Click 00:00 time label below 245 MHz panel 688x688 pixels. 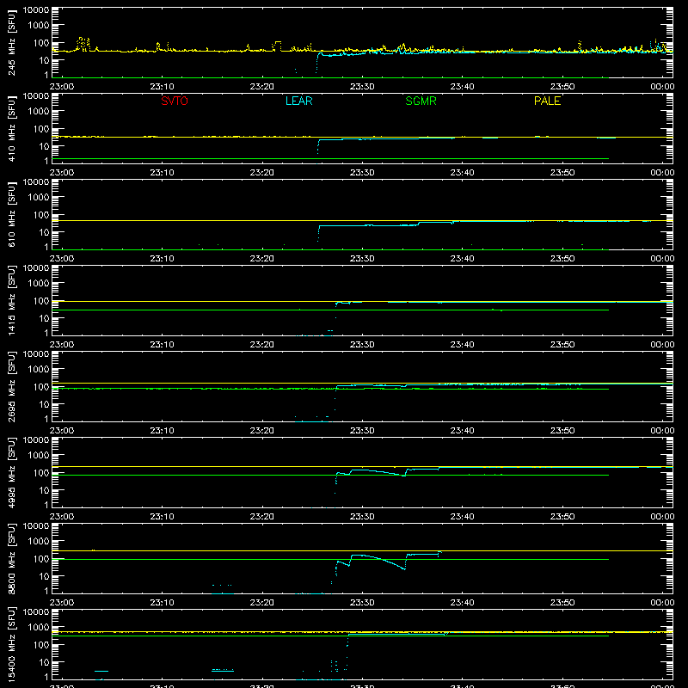coord(662,87)
